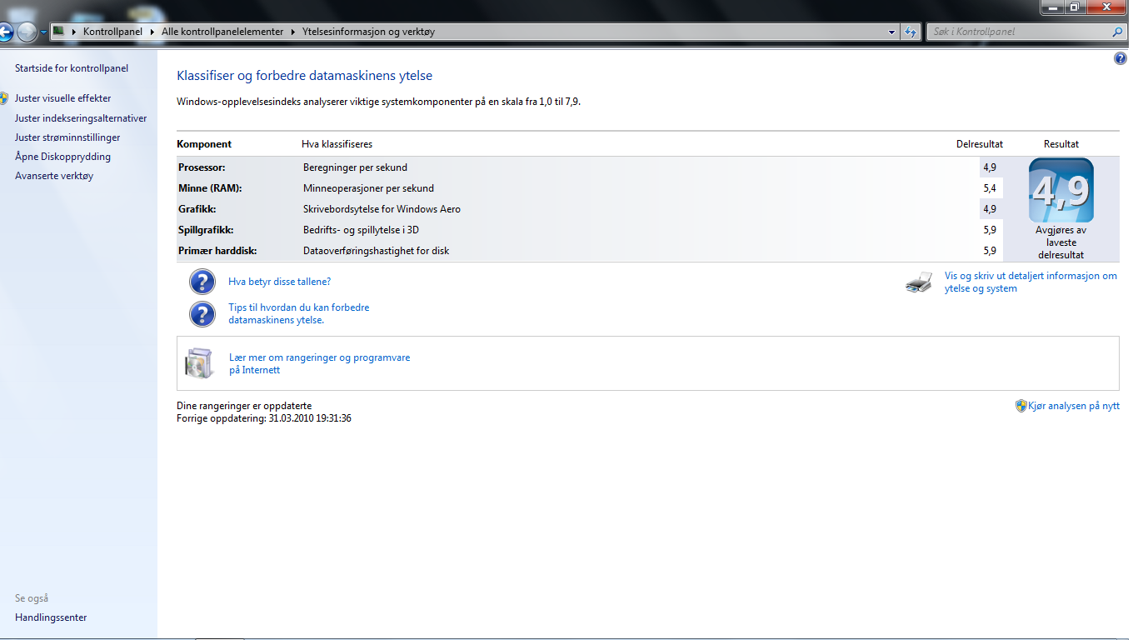1138x640 pixels.
Task: Open 'Avanserte verktøy' link
Action: point(54,176)
